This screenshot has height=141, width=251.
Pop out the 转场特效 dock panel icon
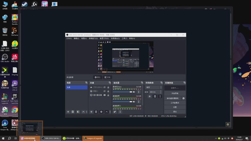(161, 83)
